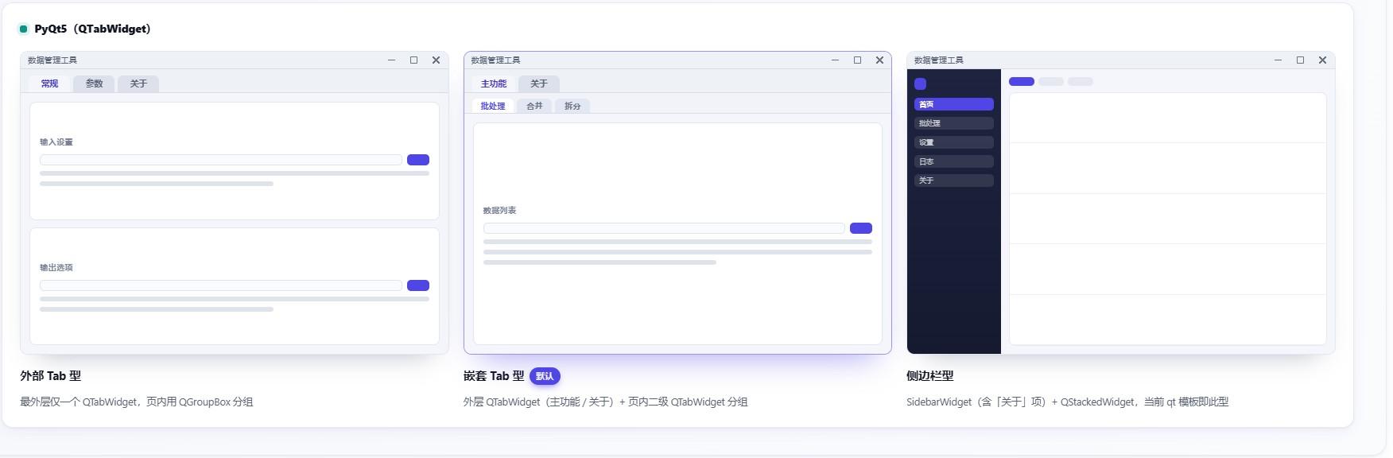The width and height of the screenshot is (1393, 458).
Task: Click the description starting 最外层仅一个 QTabWidget
Action: [x=137, y=402]
